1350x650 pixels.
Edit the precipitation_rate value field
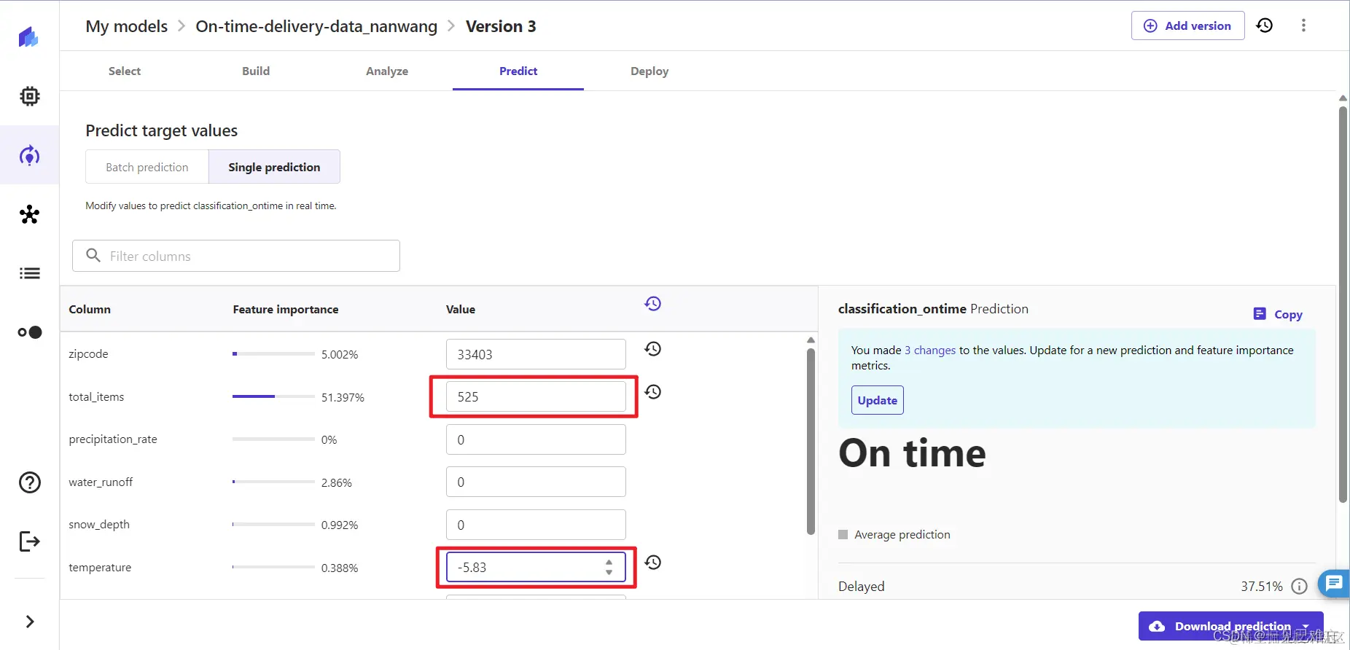(x=536, y=439)
